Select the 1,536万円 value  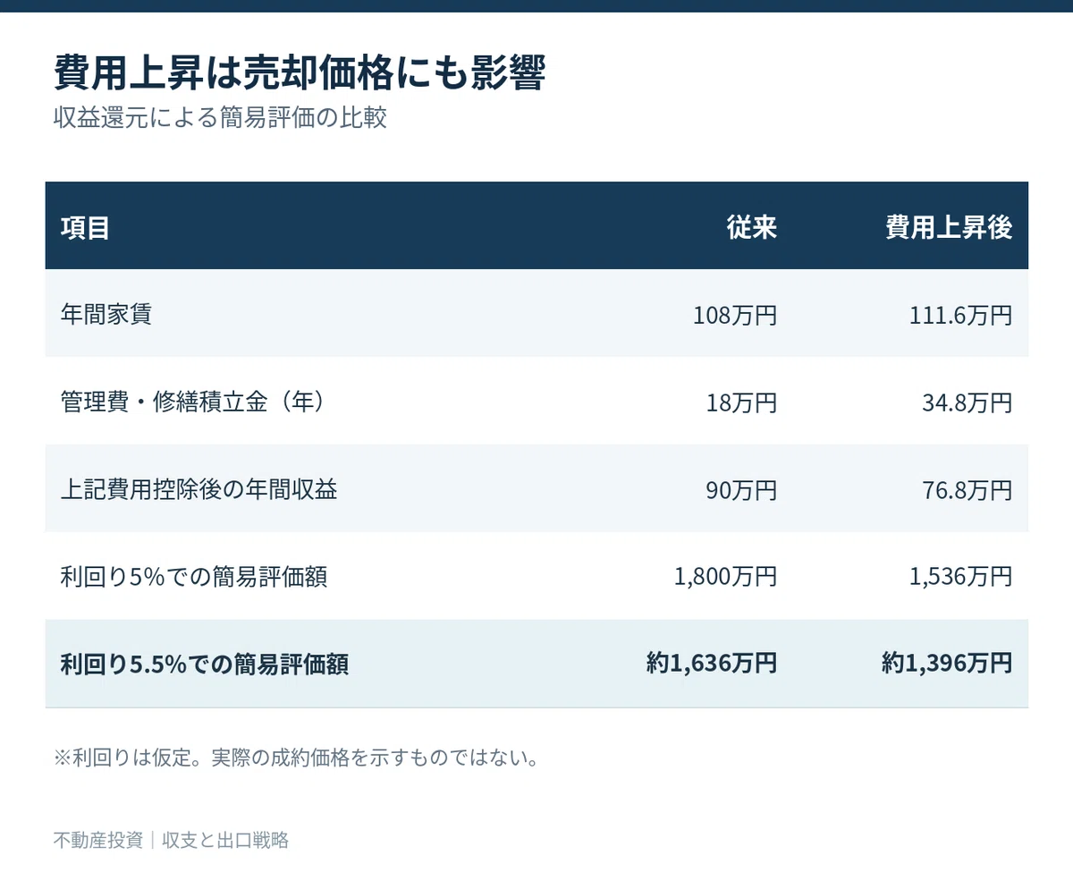[x=961, y=578]
